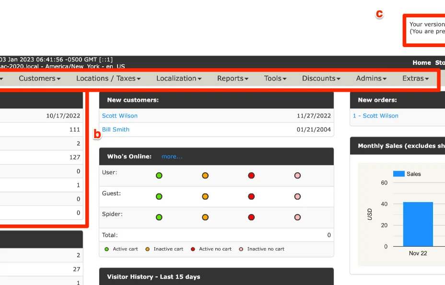The width and height of the screenshot is (445, 285).
Task: Click the New orders panel header
Action: pos(398,100)
